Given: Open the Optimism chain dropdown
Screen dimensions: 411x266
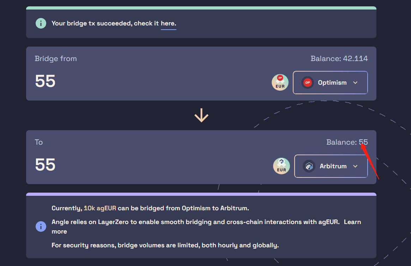Looking at the screenshot, I should pos(330,83).
